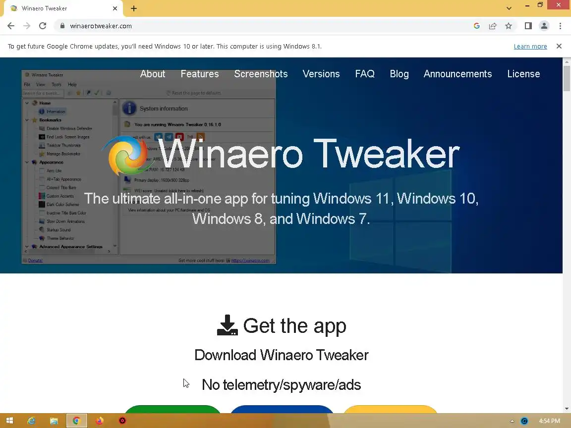Go back to the previous page
571x428 pixels.
(11, 26)
